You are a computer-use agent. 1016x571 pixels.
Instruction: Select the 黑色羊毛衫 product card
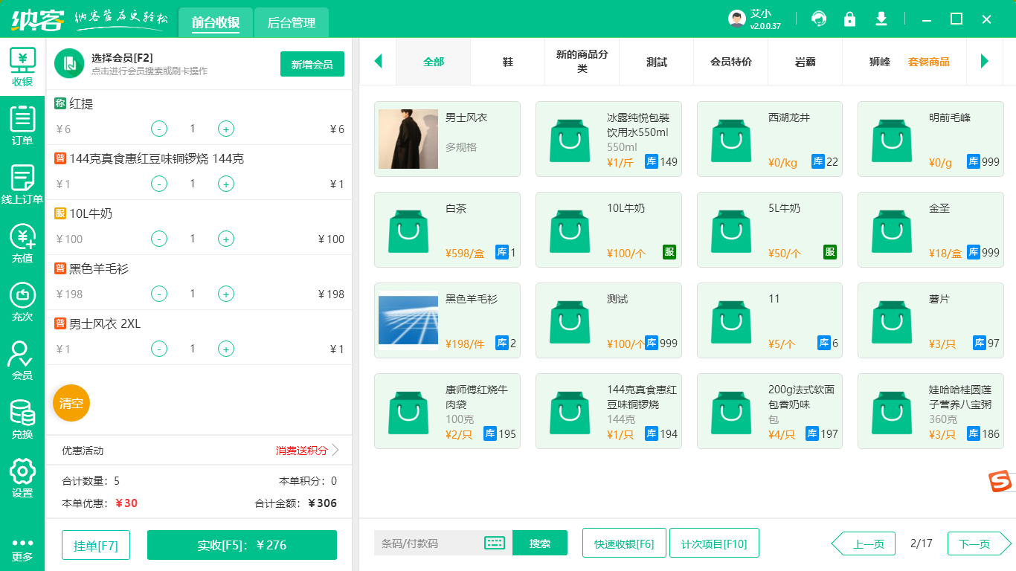point(447,320)
